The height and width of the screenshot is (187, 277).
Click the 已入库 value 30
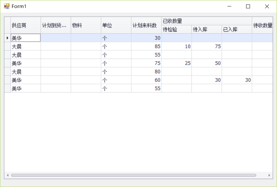click(x=237, y=80)
